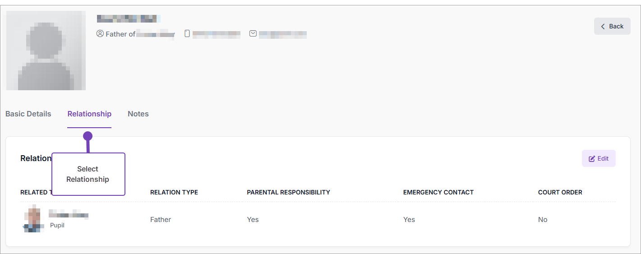
Task: Click the Father relation type cell
Action: tap(161, 220)
